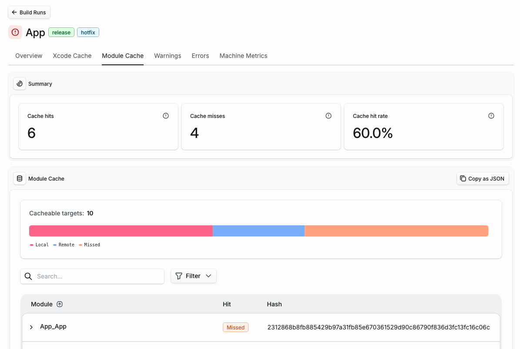Show info for Cache hit rate

491,116
